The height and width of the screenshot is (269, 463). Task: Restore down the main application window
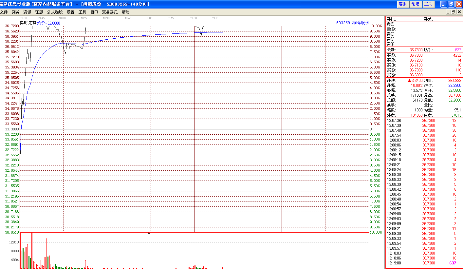pos(451,4)
